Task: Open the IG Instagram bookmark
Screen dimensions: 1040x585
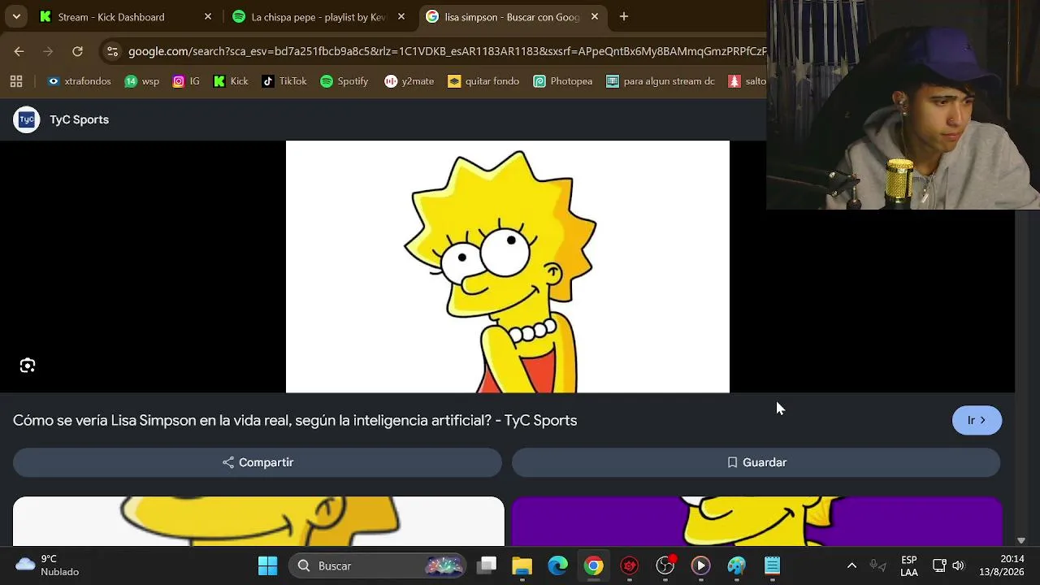Action: pyautogui.click(x=186, y=81)
